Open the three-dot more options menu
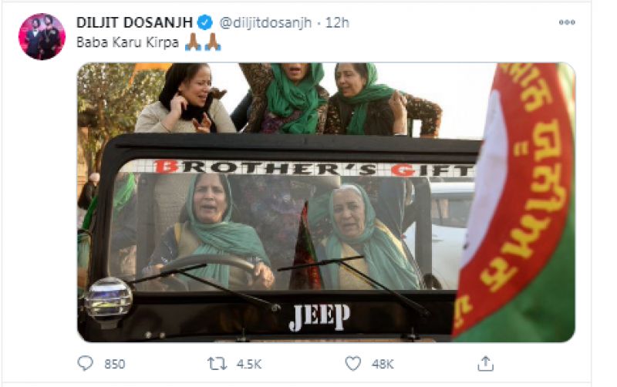The width and height of the screenshot is (617, 387). tap(567, 22)
